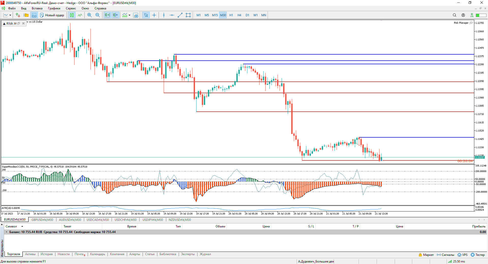Switch timeframe to MN
The height and width of the screenshot is (264, 488).
tap(264, 15)
